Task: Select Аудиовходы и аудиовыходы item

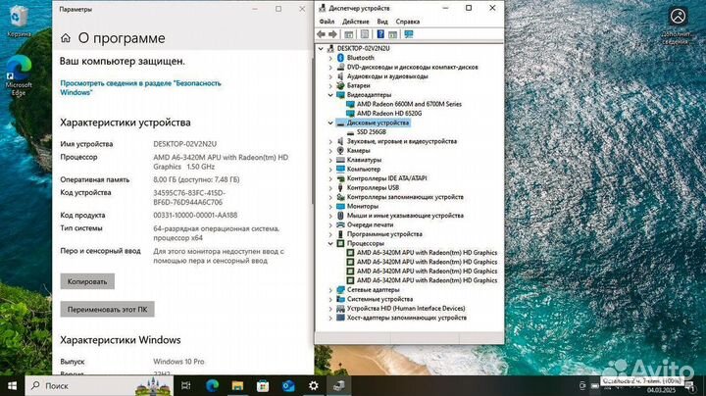Action: pos(387,76)
